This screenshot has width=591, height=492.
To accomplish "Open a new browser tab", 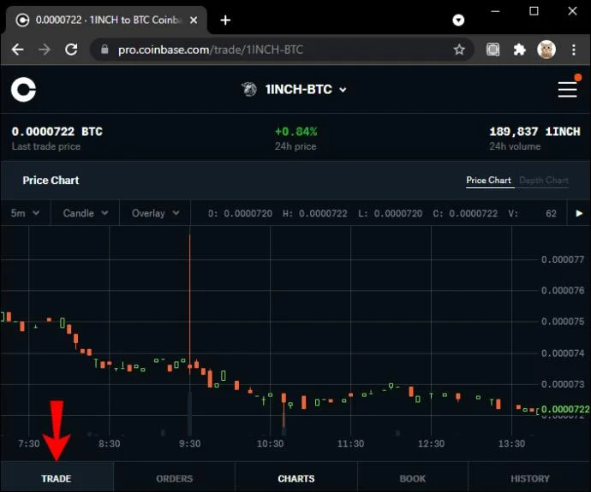I will 225,20.
